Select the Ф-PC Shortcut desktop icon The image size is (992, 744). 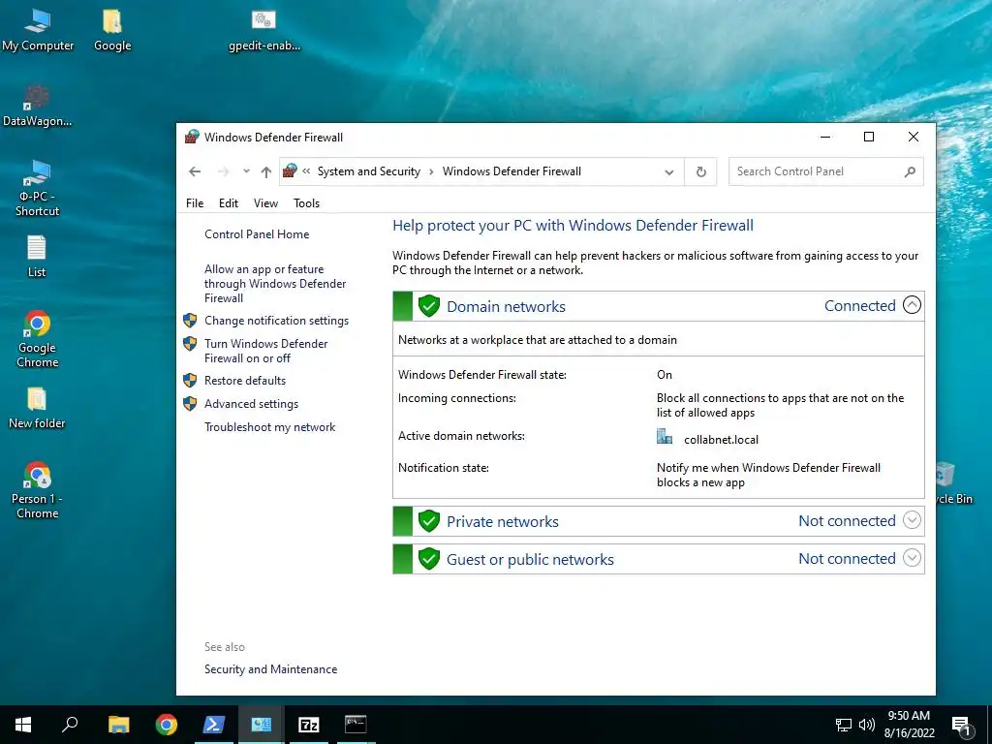[37, 188]
